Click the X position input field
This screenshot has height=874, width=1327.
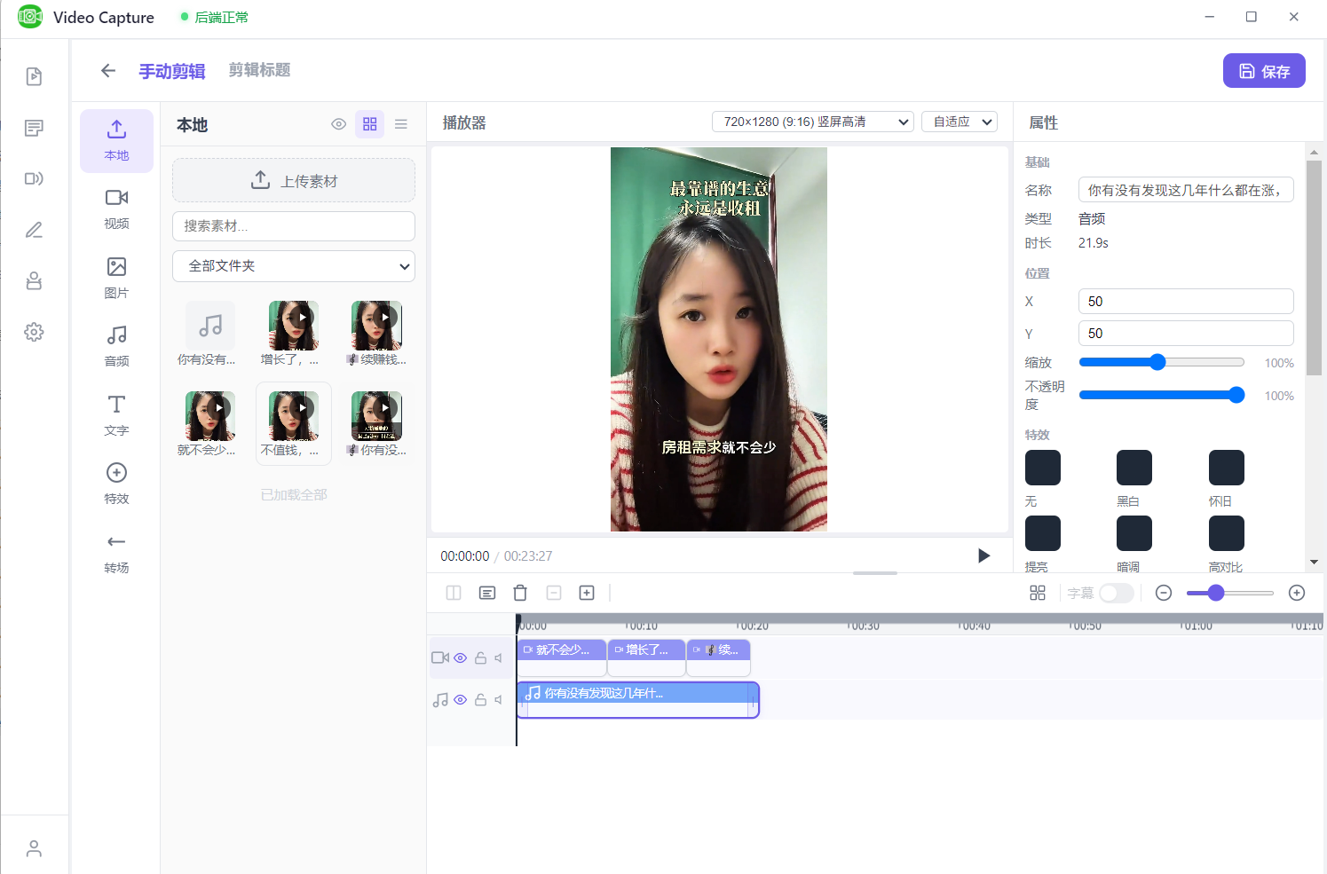pyautogui.click(x=1186, y=301)
